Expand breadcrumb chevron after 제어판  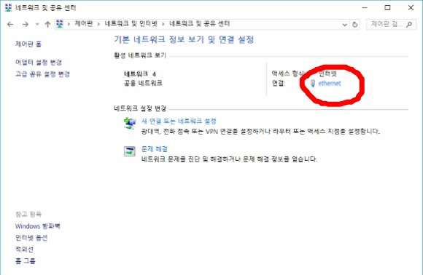pyautogui.click(x=98, y=24)
